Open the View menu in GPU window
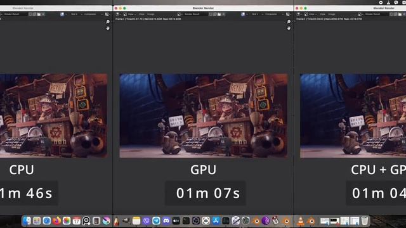Image resolution: width=406 pixels, height=228 pixels. tap(141, 14)
